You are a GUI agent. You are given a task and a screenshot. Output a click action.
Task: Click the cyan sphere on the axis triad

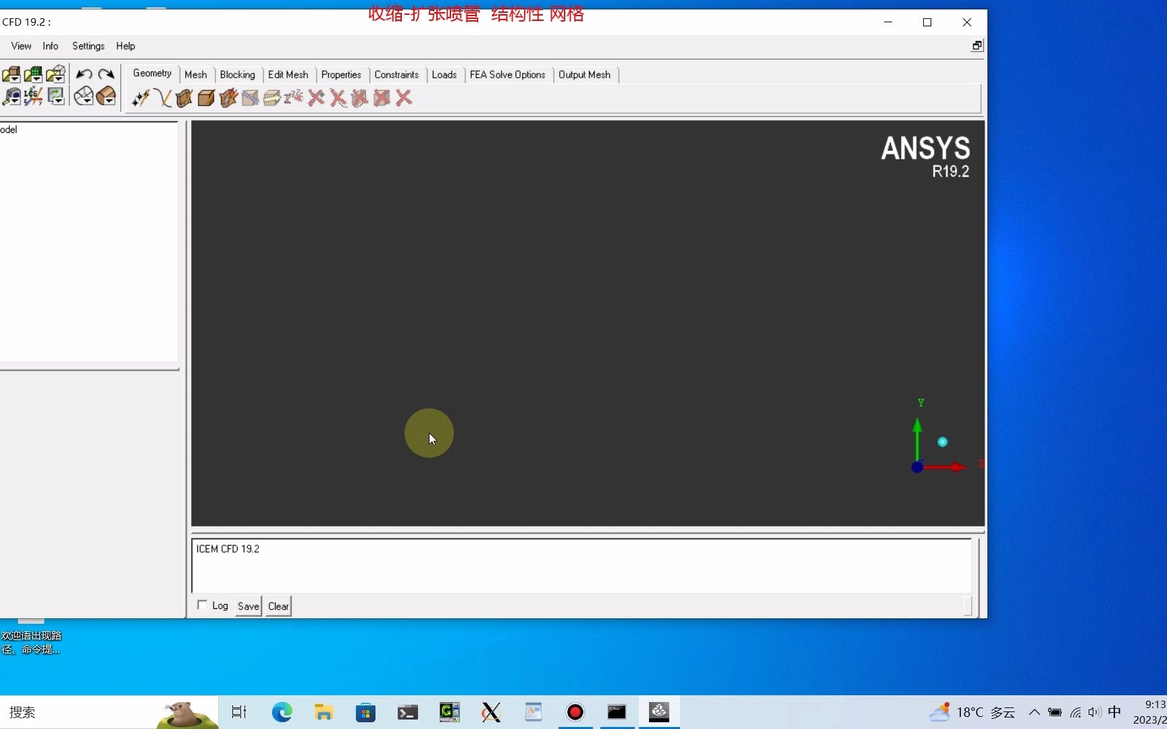(x=943, y=442)
